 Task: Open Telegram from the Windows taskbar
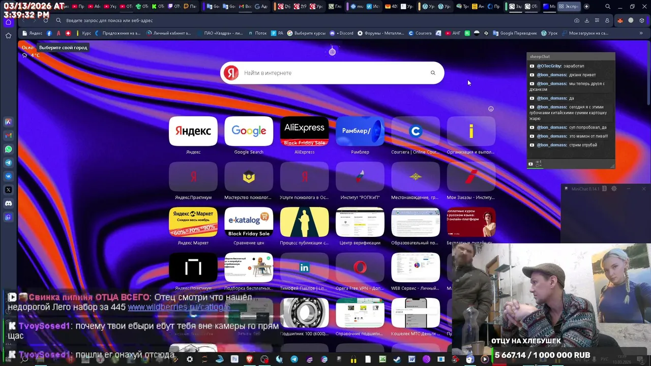(294, 359)
